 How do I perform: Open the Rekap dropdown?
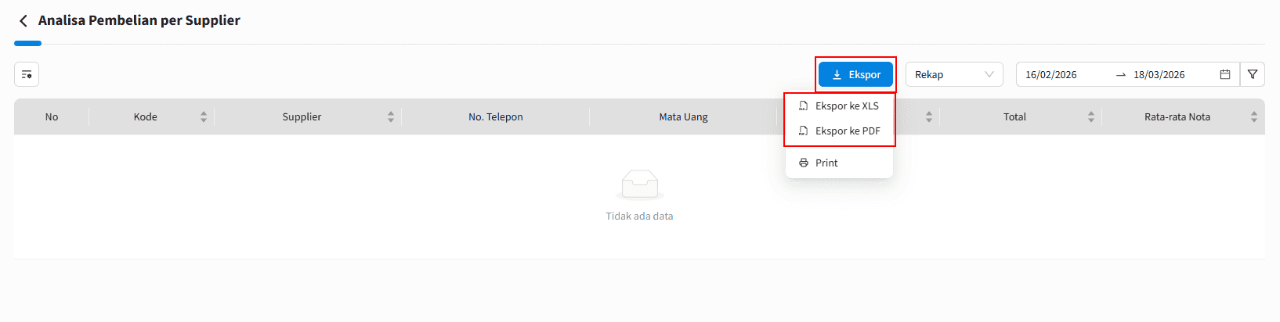954,74
